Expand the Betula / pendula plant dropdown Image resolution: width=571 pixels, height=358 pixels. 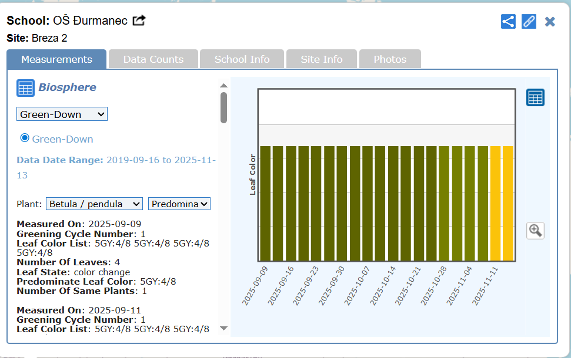pos(94,204)
